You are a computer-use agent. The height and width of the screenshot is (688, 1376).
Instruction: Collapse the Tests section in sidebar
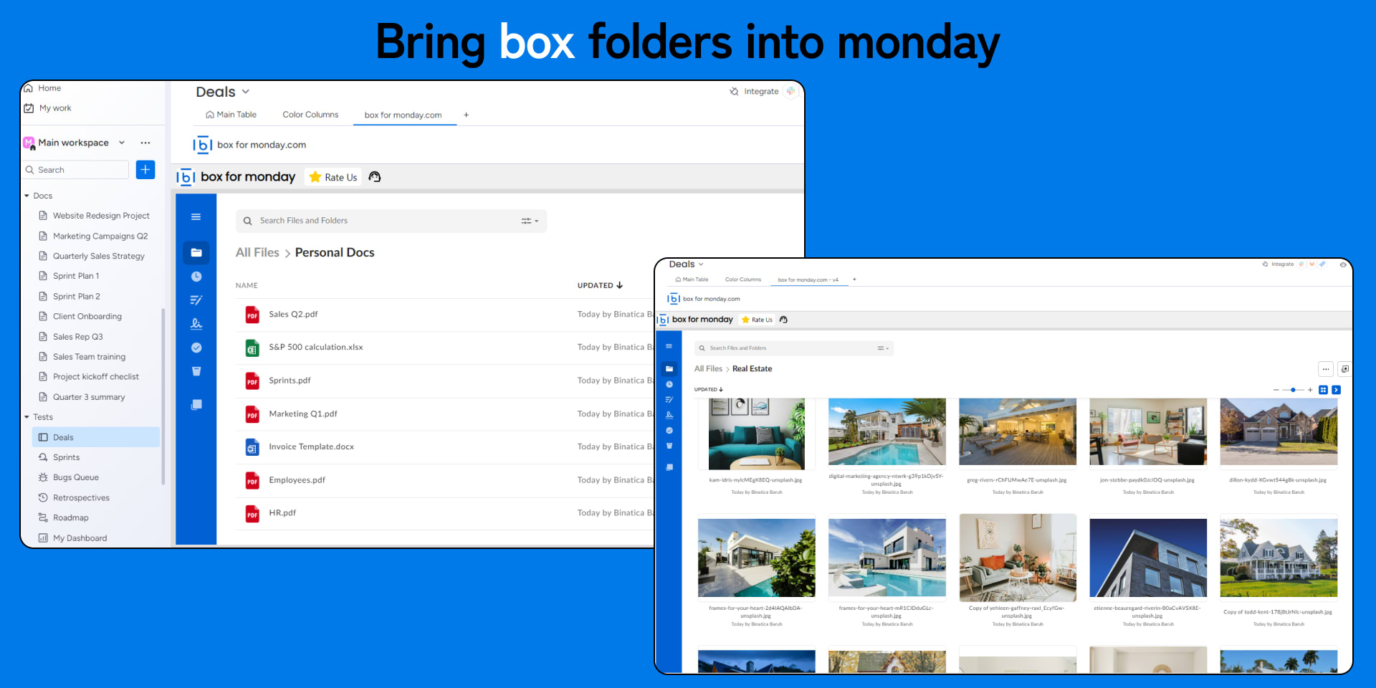tap(27, 417)
